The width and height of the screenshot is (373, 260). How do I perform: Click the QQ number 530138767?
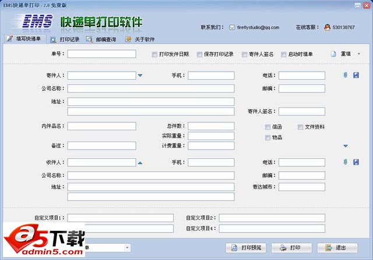coord(343,27)
